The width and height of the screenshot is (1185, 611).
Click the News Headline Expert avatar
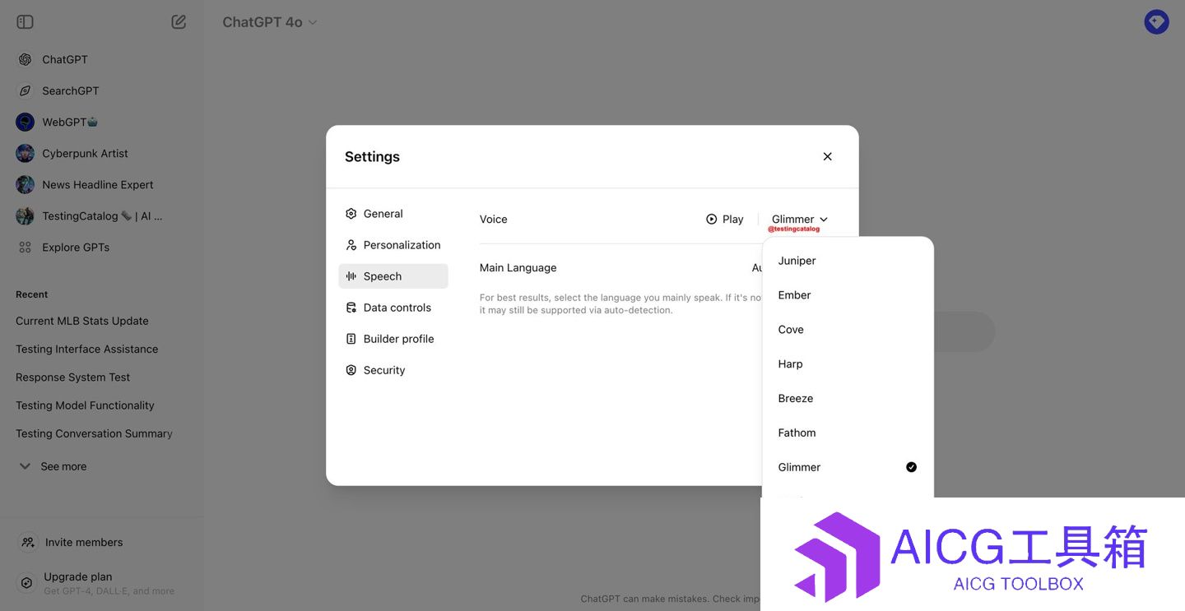click(26, 184)
